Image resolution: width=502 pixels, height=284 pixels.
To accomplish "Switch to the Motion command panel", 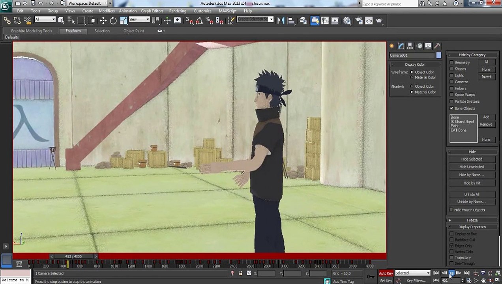I will click(419, 46).
